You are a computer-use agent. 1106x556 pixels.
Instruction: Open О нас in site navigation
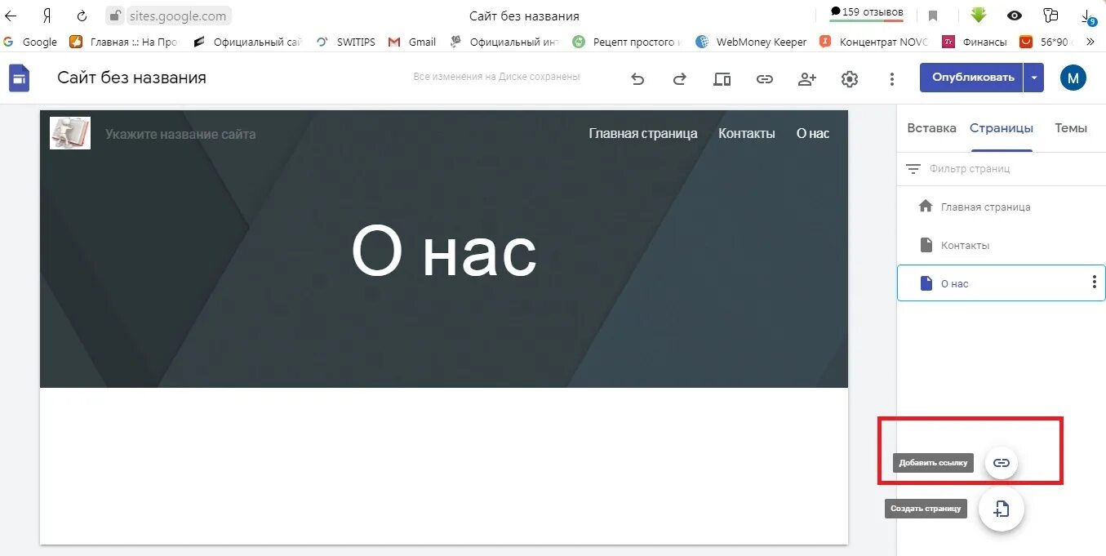tap(813, 133)
